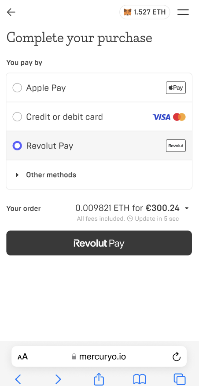The image size is (199, 386).
Task: Tap the mercuryo.io address bar
Action: pos(99,357)
